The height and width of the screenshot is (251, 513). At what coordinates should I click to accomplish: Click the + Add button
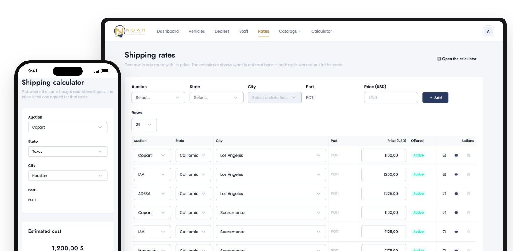[x=435, y=98]
